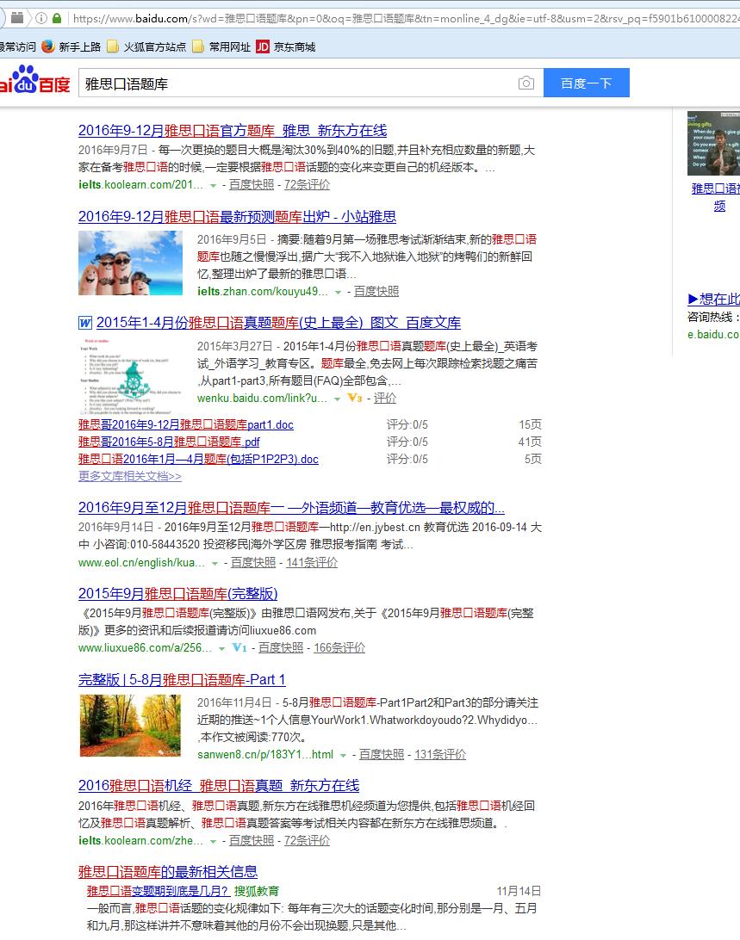Open result 2015年9月雅思口语题库(完整版)
Screen dimensions: 740x940
(177, 594)
